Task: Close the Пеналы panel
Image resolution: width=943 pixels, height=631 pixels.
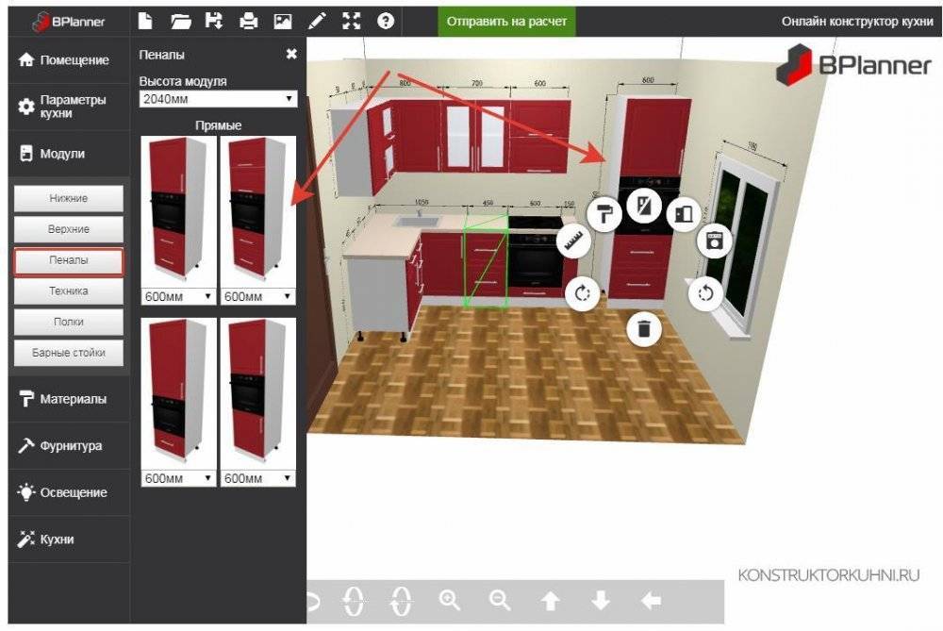Action: [291, 55]
